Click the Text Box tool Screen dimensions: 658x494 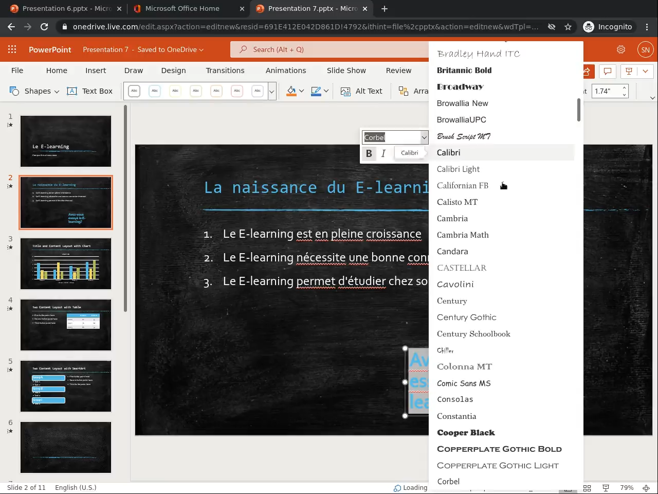[90, 91]
